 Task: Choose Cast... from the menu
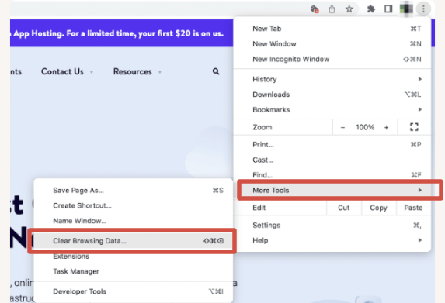point(332,160)
